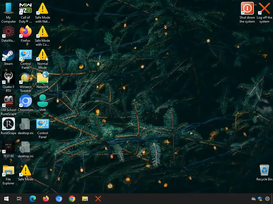Viewport: 273px width, 204px height.
Task: Launch Google Chrome from the taskbar
Action: pos(72,199)
